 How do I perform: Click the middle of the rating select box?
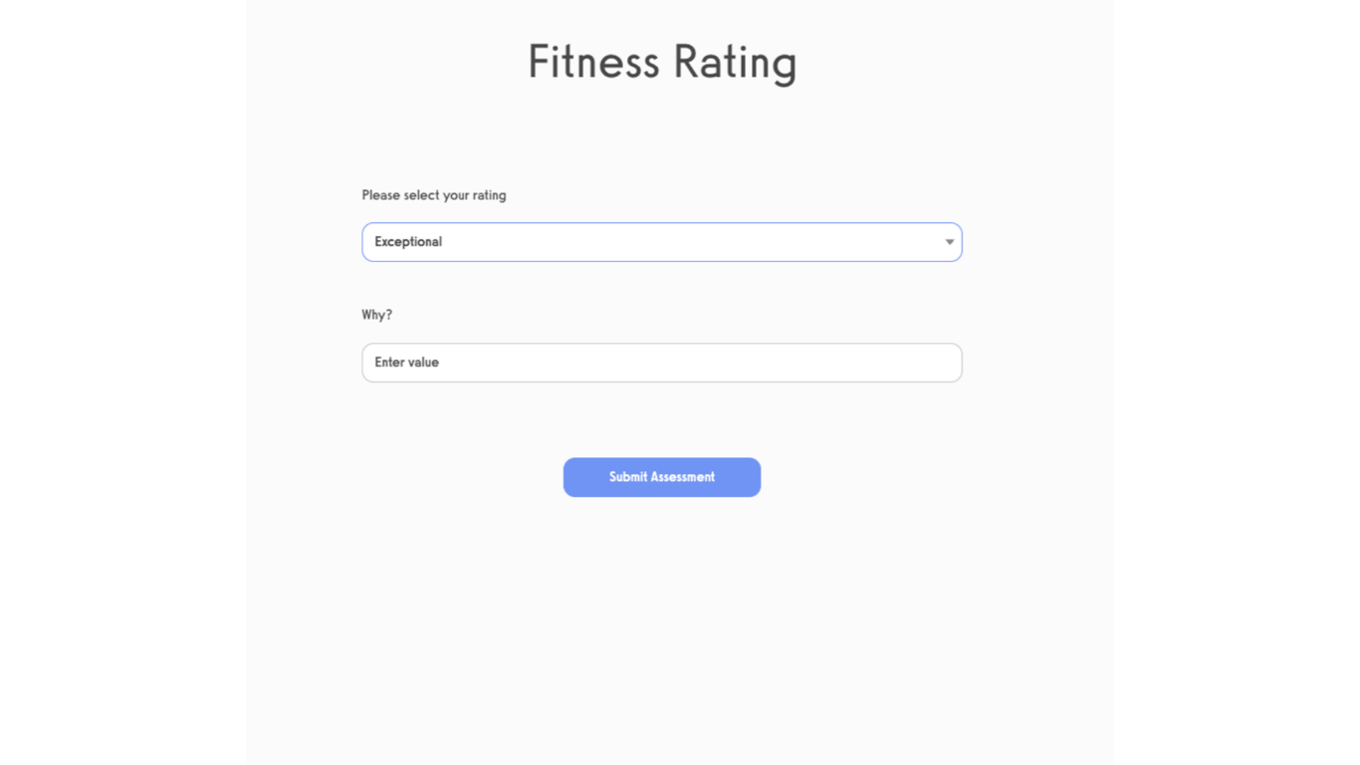(x=661, y=242)
